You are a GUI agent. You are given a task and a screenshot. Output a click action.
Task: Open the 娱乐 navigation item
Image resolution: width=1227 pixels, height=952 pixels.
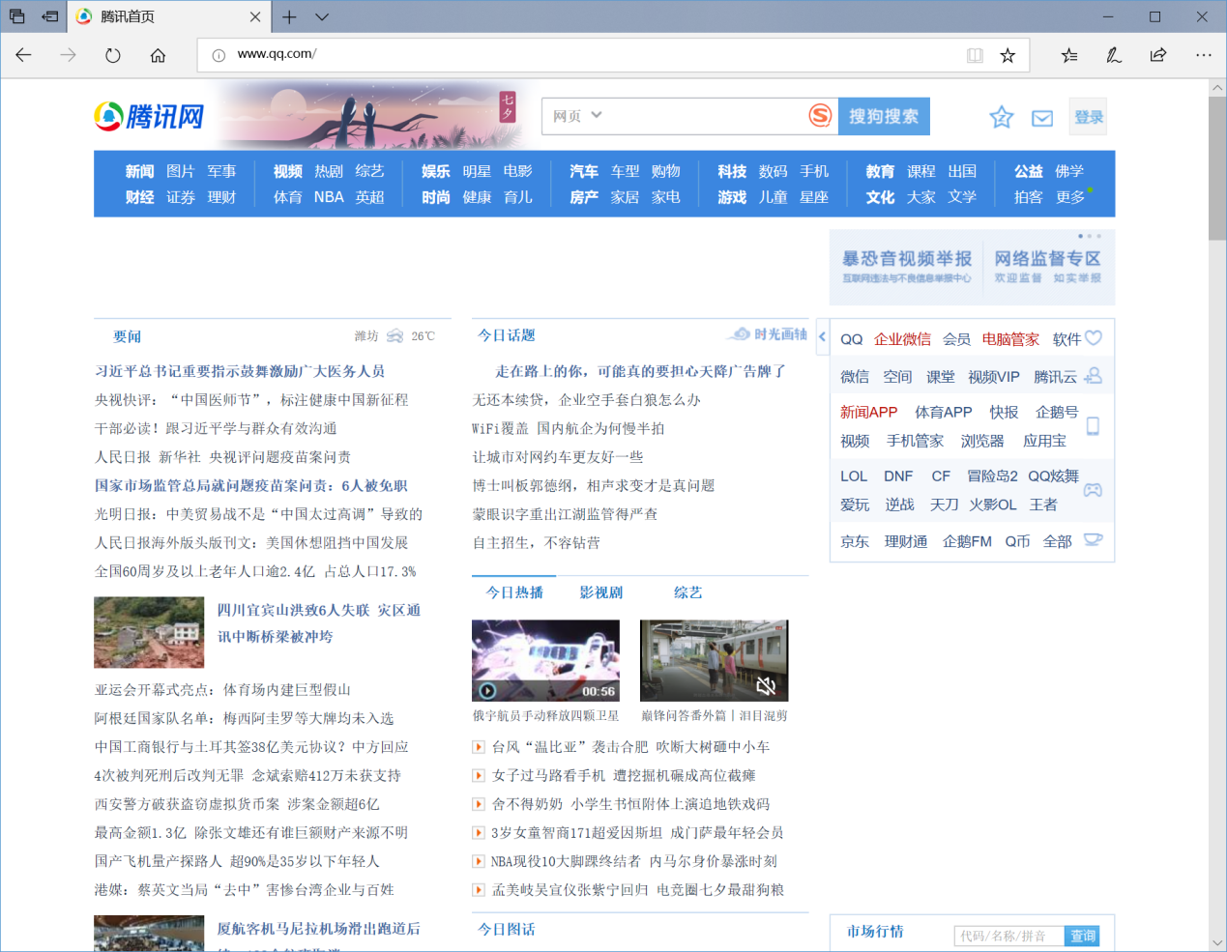(436, 171)
